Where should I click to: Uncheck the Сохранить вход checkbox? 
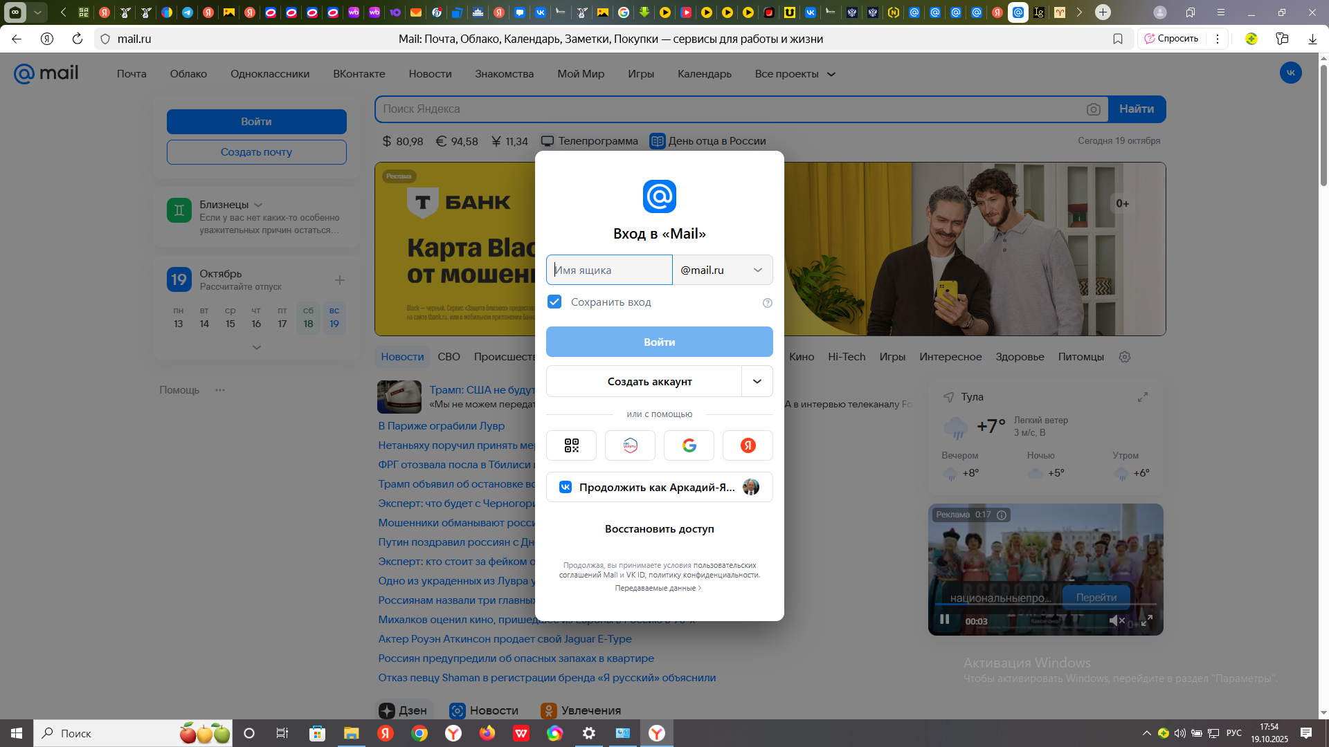(554, 302)
